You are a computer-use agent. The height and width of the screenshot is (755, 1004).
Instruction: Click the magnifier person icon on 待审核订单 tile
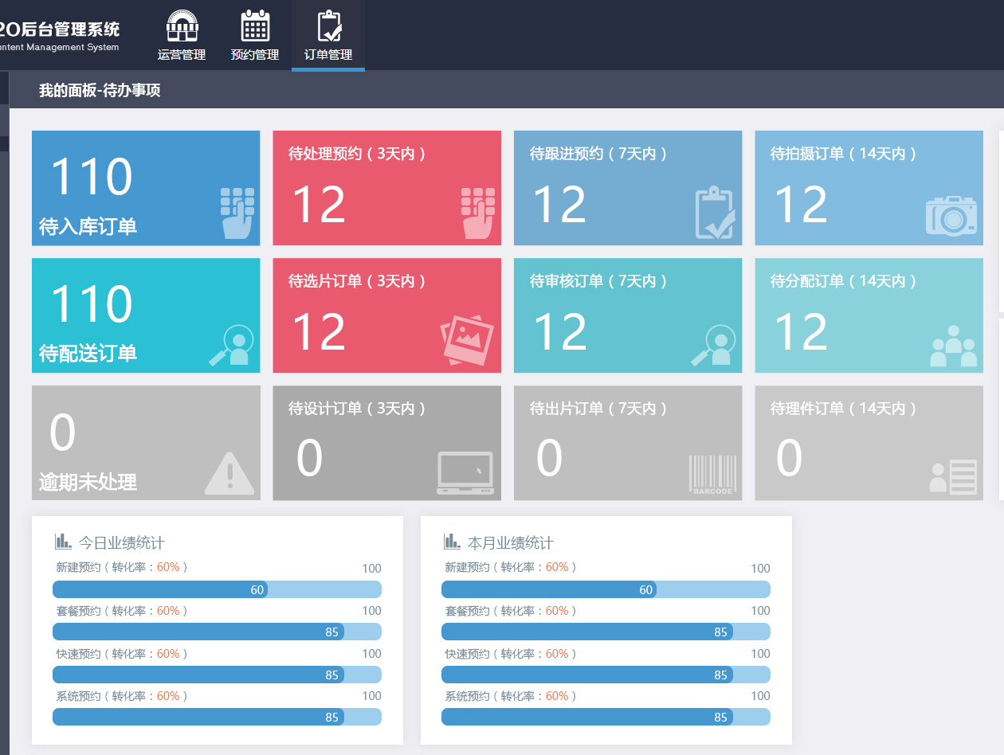[713, 345]
